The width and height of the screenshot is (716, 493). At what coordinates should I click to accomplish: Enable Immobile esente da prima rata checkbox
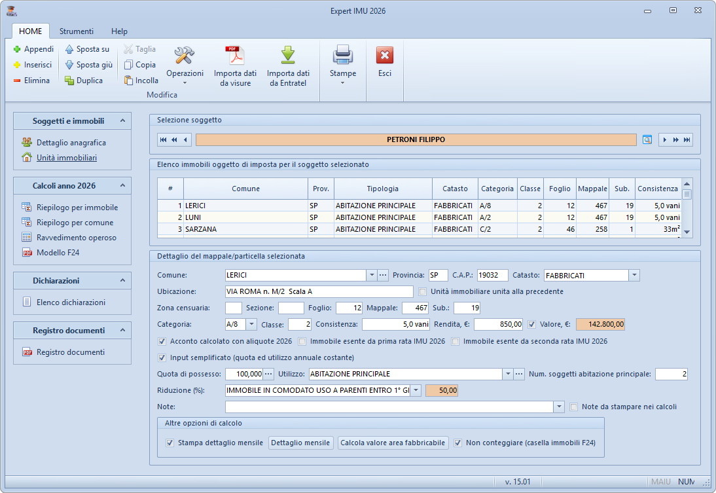click(302, 341)
